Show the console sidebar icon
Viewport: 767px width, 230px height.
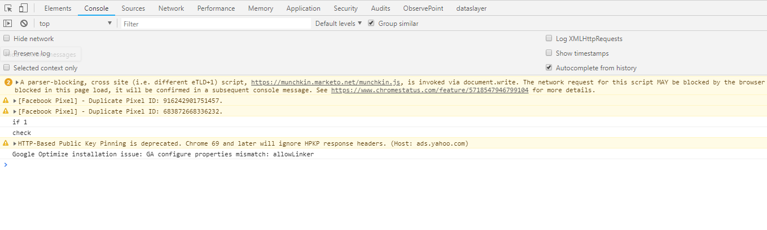7,23
